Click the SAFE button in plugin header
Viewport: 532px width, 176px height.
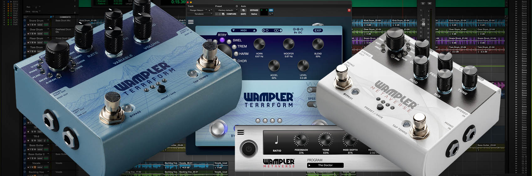(x=243, y=14)
